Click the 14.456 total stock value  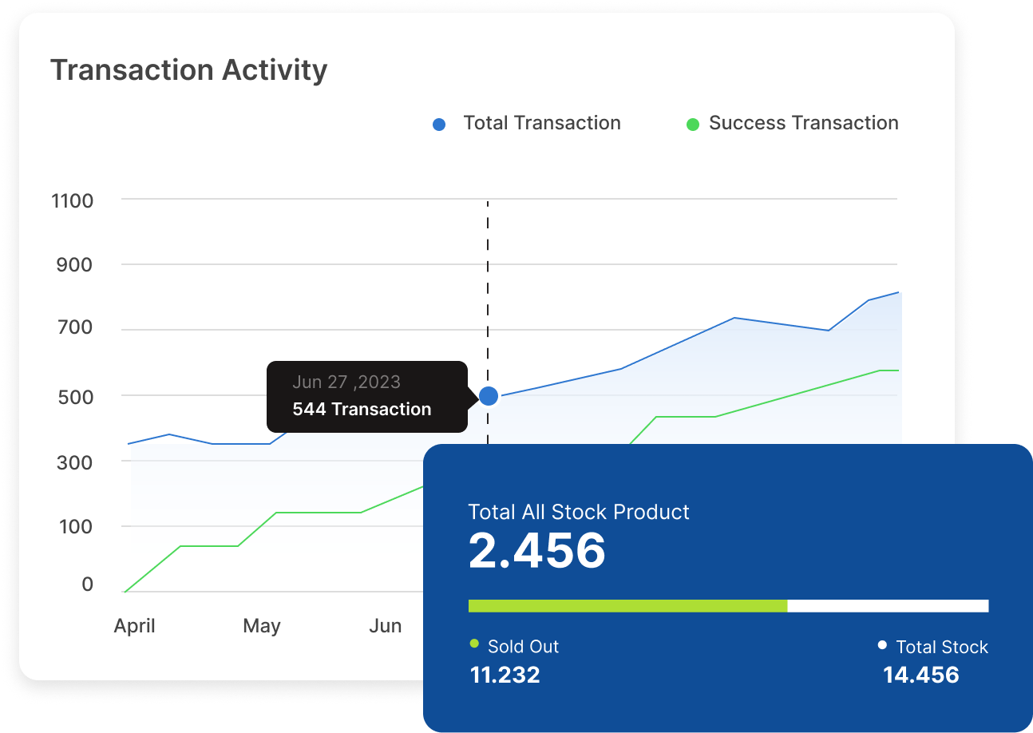(x=921, y=676)
